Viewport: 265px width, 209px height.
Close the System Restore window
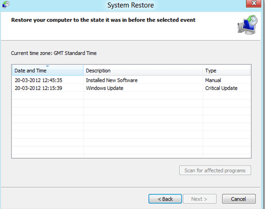(x=253, y=3)
